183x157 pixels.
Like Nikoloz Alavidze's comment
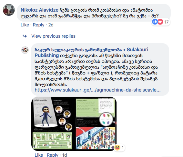[x=25, y=25]
